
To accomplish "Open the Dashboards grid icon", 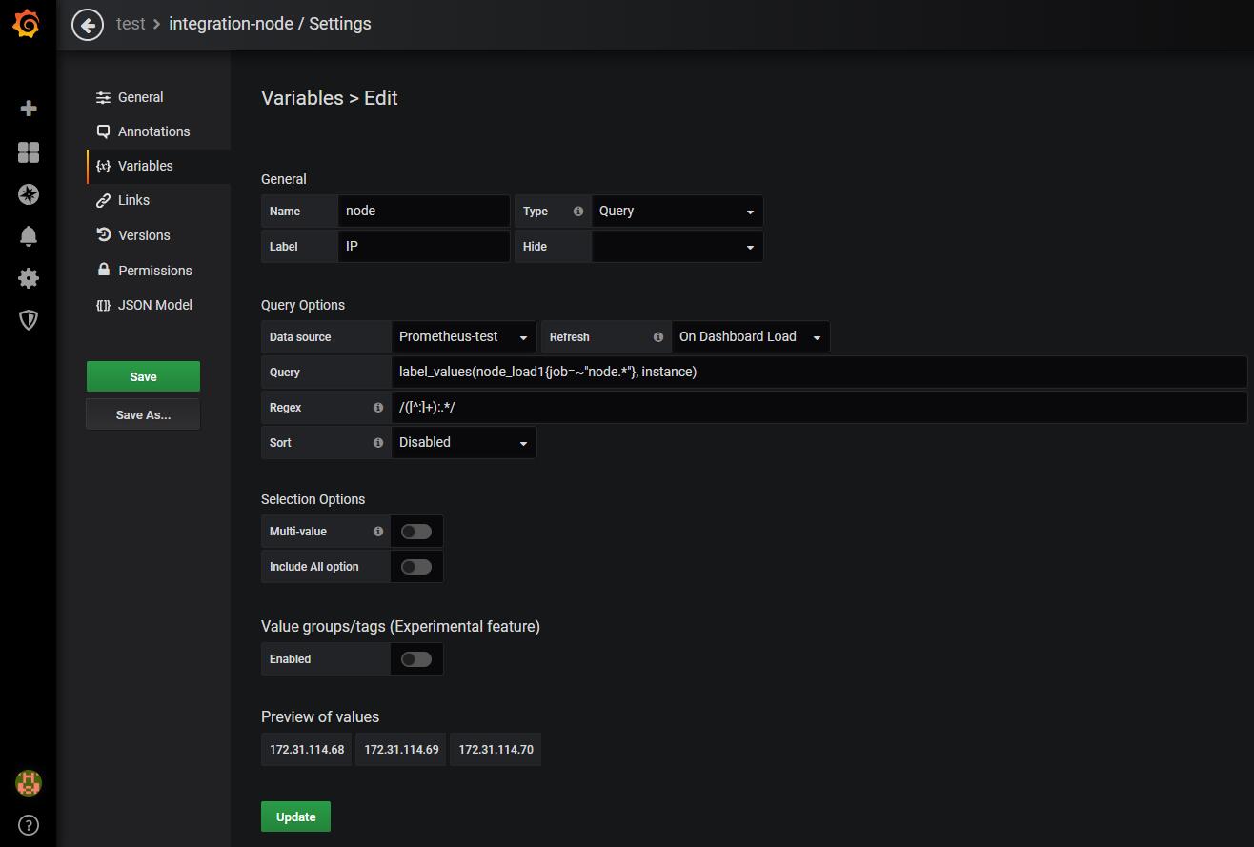I will click(29, 152).
